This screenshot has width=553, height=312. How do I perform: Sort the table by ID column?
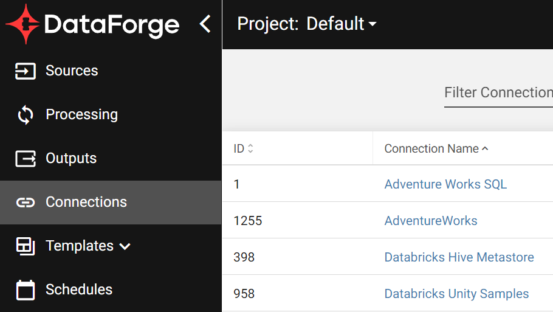[243, 148]
